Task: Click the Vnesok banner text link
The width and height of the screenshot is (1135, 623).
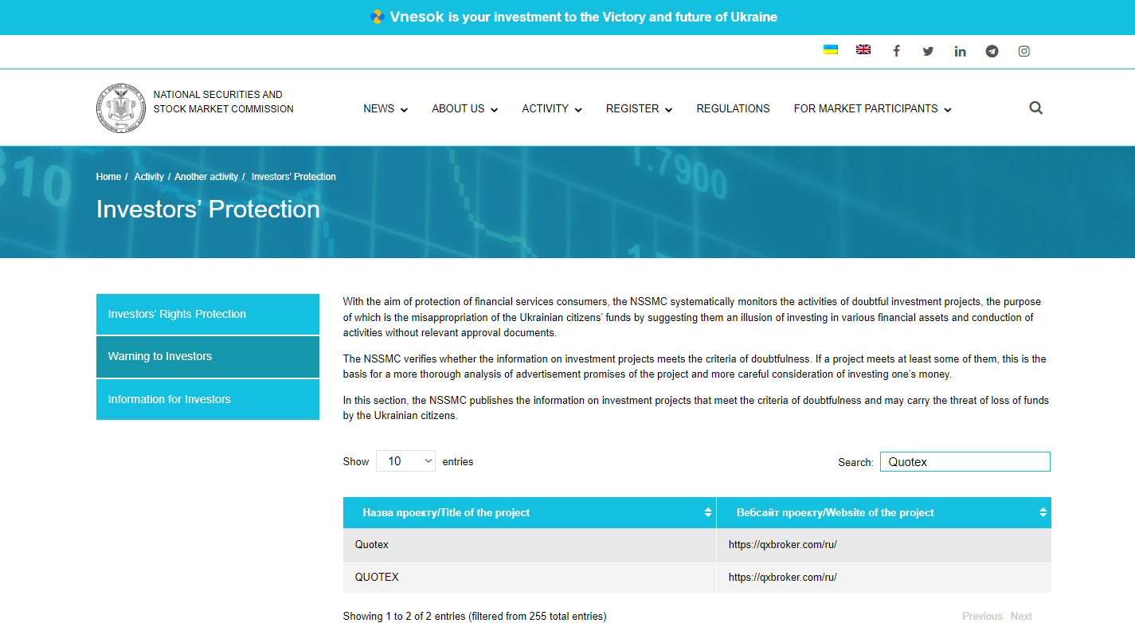Action: [x=584, y=17]
